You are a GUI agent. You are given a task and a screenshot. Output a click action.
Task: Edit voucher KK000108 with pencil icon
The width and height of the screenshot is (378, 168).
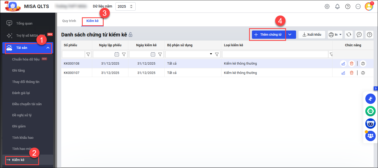[x=343, y=64]
